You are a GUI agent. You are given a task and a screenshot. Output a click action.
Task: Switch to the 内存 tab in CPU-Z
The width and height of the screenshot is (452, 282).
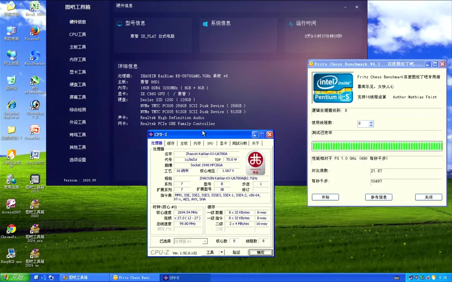click(x=197, y=143)
